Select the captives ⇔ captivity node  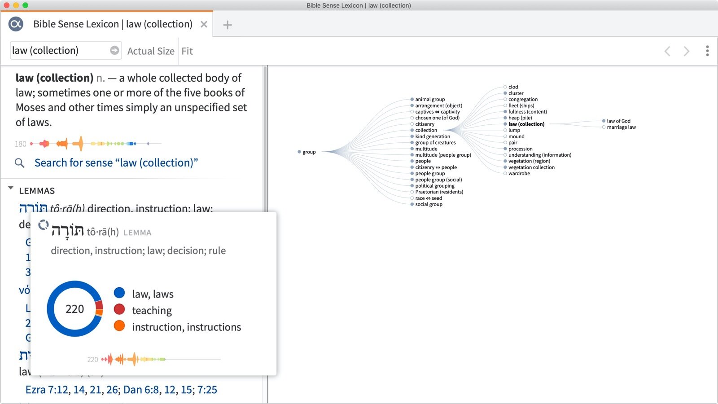pyautogui.click(x=435, y=112)
